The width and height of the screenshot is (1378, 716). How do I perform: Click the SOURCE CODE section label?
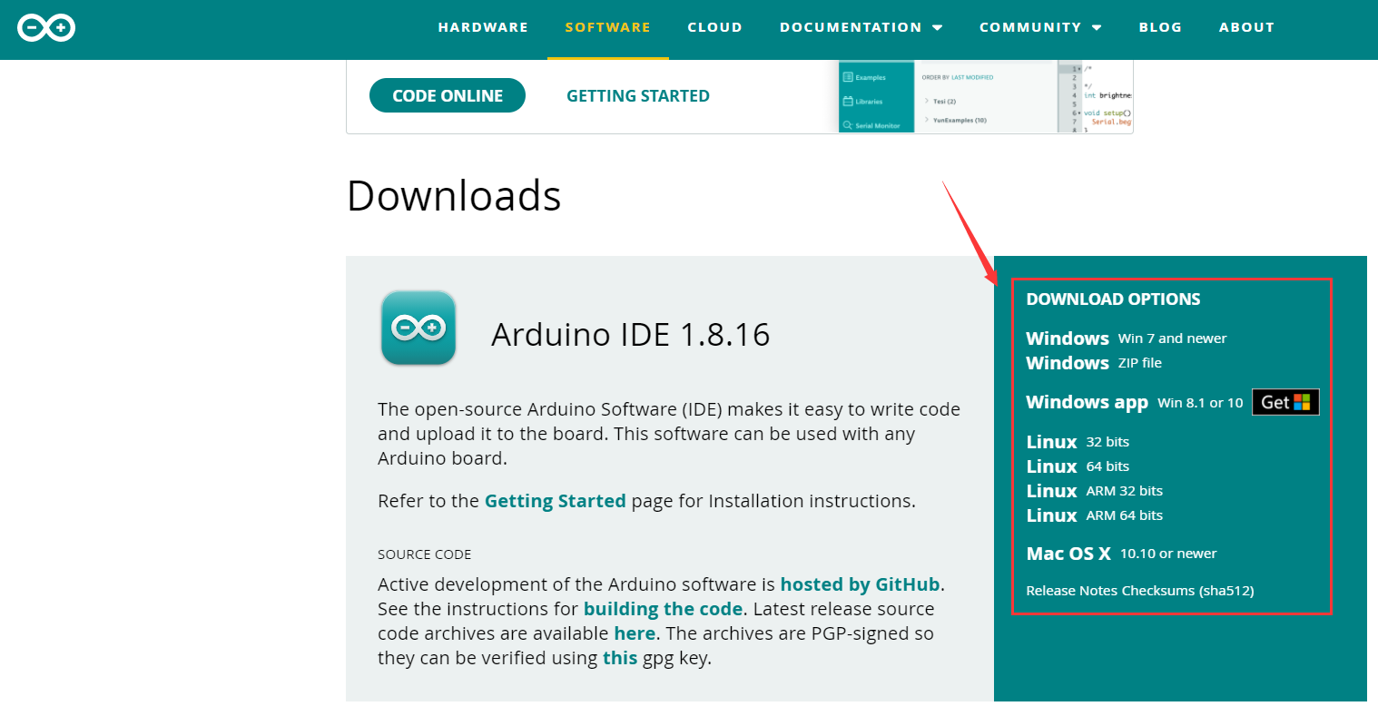pos(425,554)
